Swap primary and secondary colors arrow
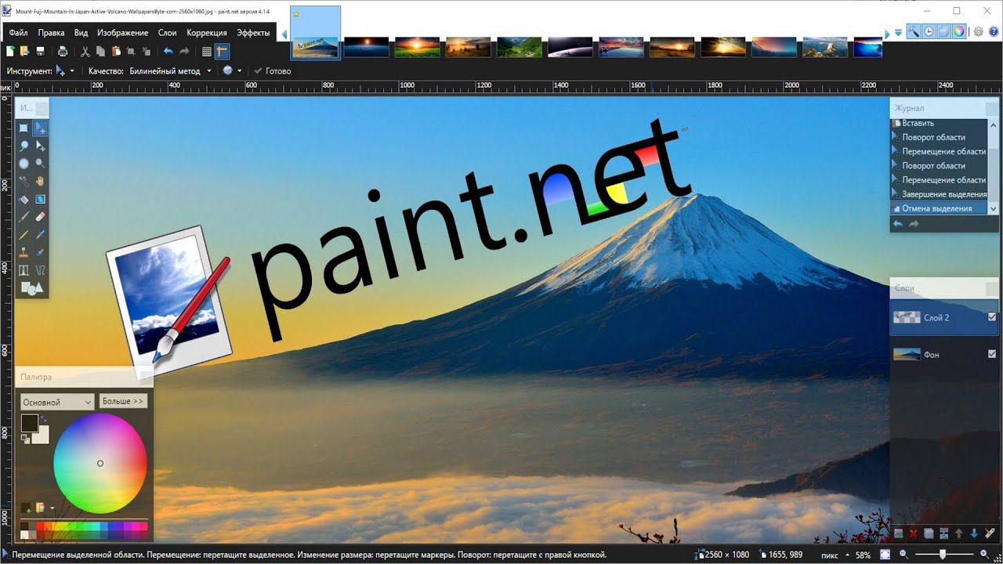Screen dimensions: 1003x564 45,420
